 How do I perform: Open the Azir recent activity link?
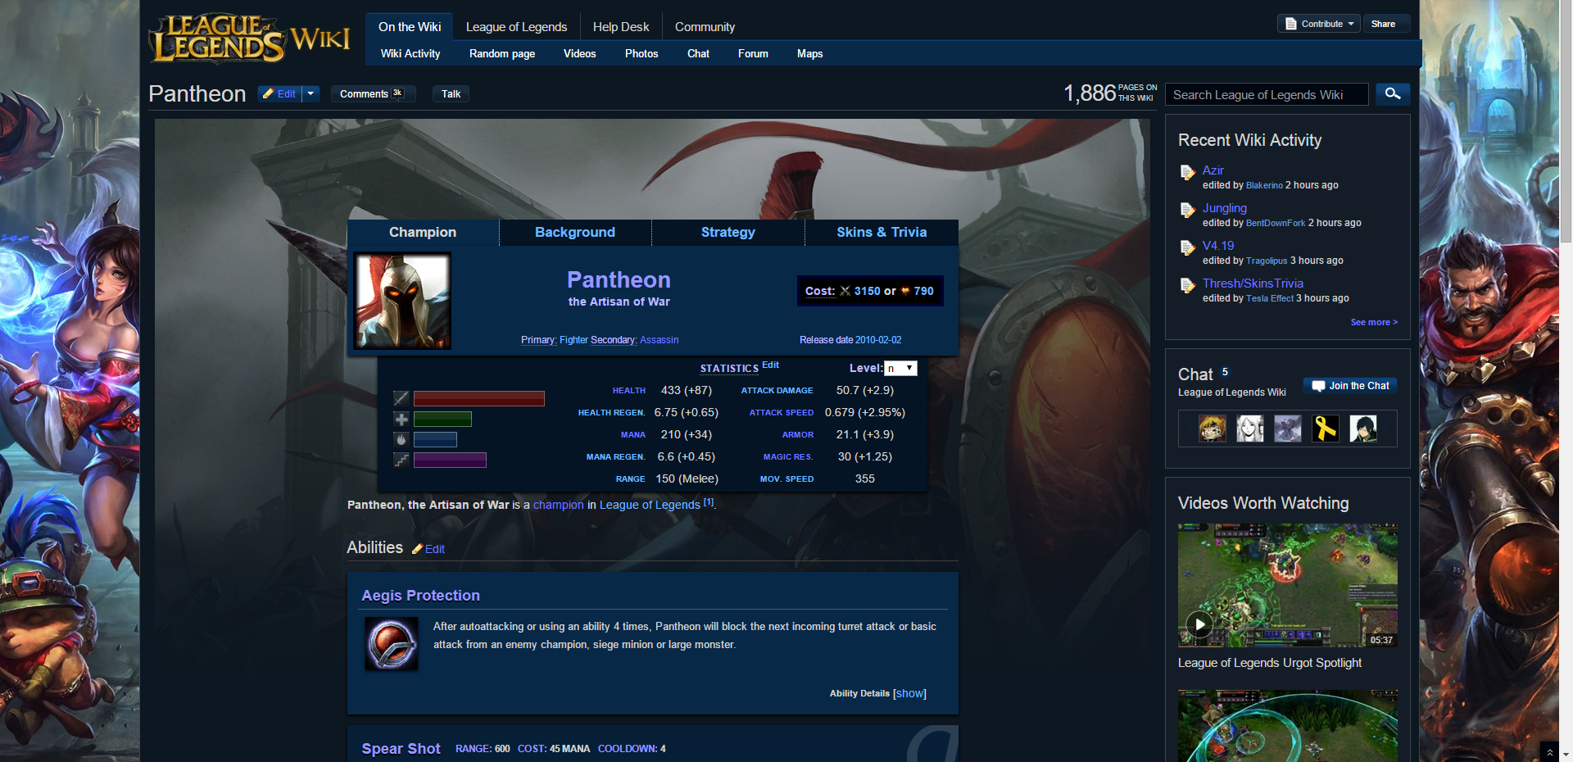point(1213,170)
